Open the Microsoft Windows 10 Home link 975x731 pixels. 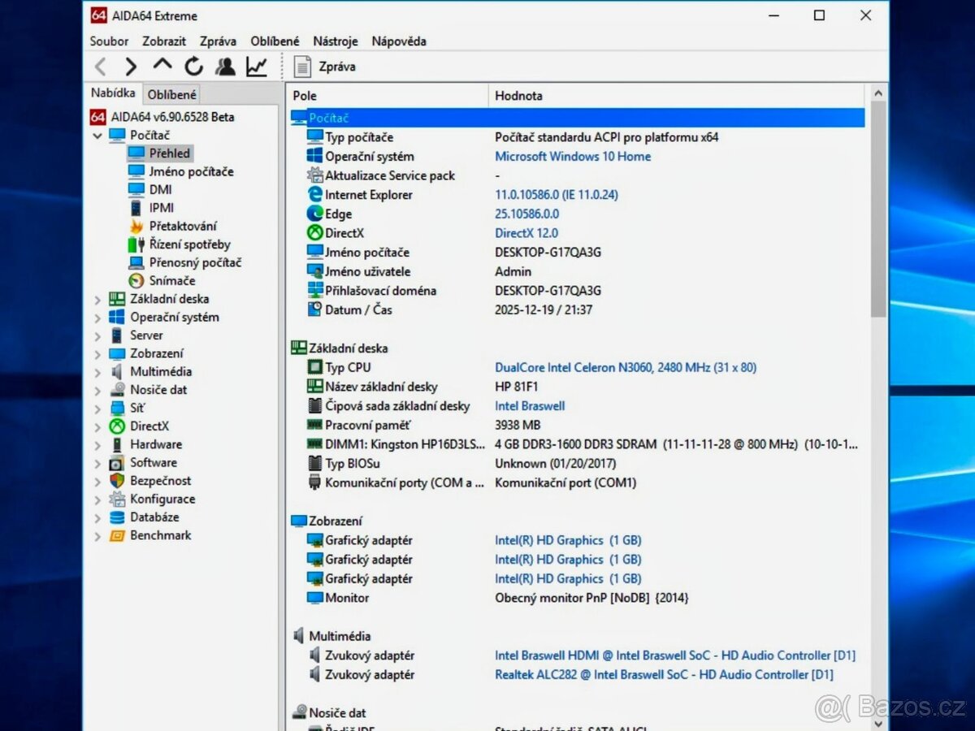573,156
